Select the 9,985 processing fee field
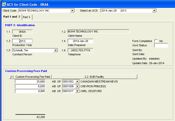The height and width of the screenshot is (121, 175). [30, 91]
